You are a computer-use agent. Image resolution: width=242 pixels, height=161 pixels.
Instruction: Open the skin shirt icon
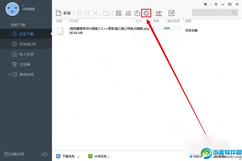tap(205, 4)
